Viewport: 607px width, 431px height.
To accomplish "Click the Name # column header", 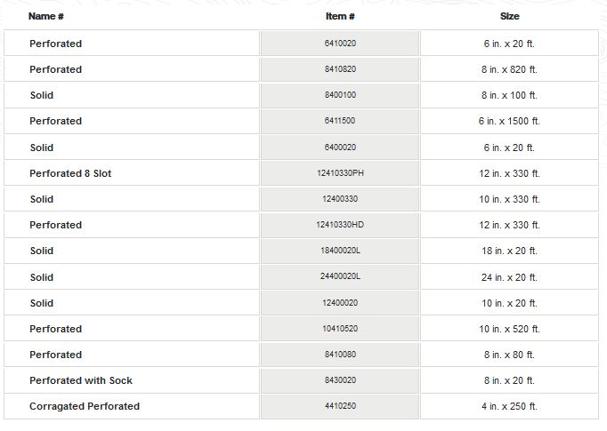I will coord(46,16).
